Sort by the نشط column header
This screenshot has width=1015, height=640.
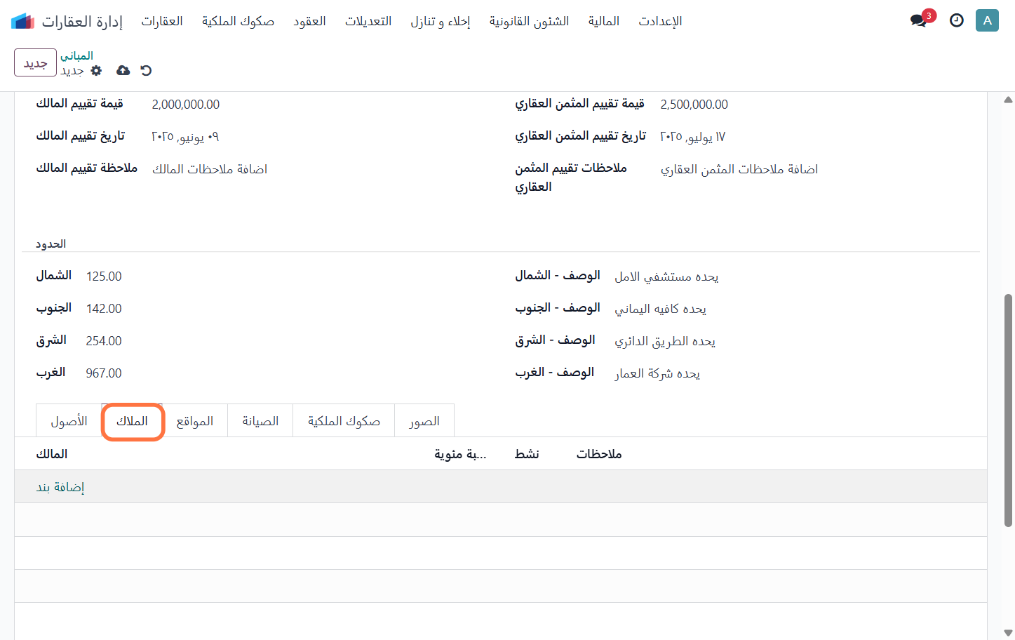(527, 454)
